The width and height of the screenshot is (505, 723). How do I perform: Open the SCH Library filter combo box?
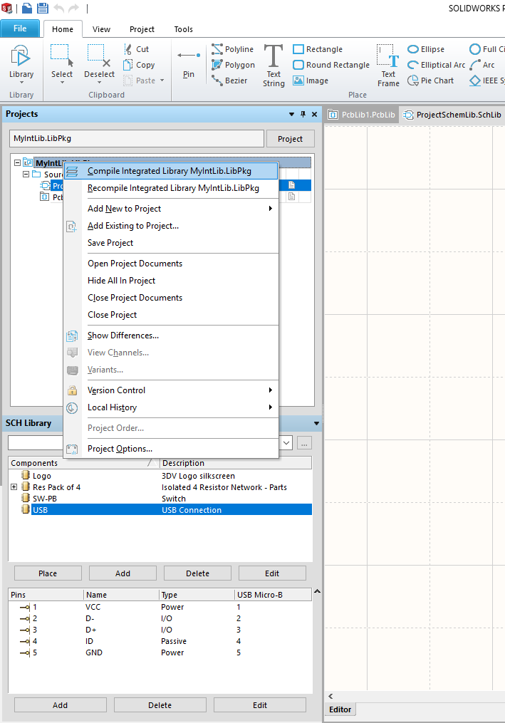pos(286,442)
